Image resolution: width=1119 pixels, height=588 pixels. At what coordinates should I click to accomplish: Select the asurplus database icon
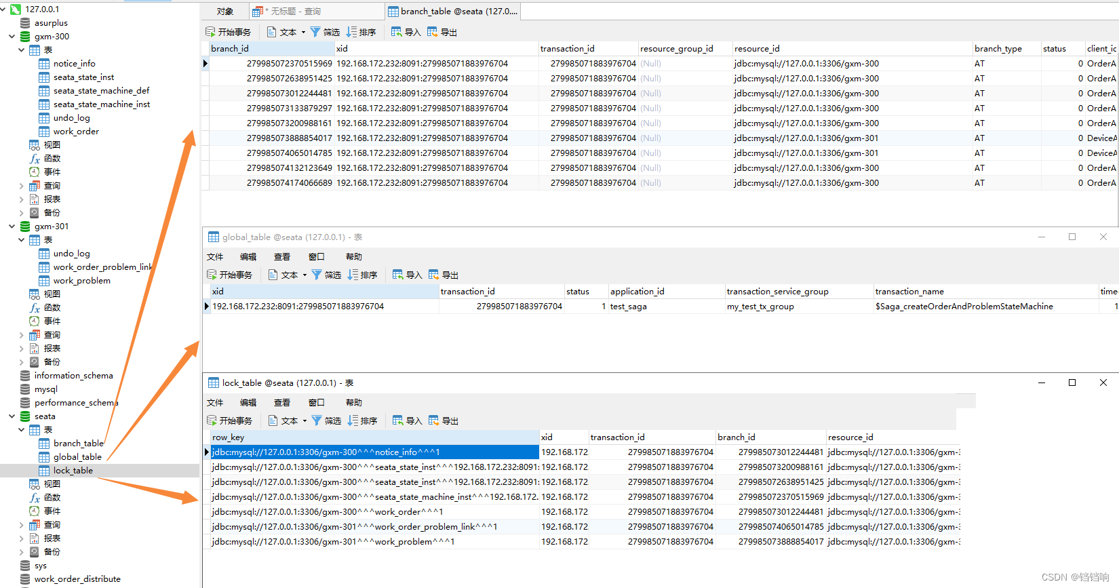point(25,23)
